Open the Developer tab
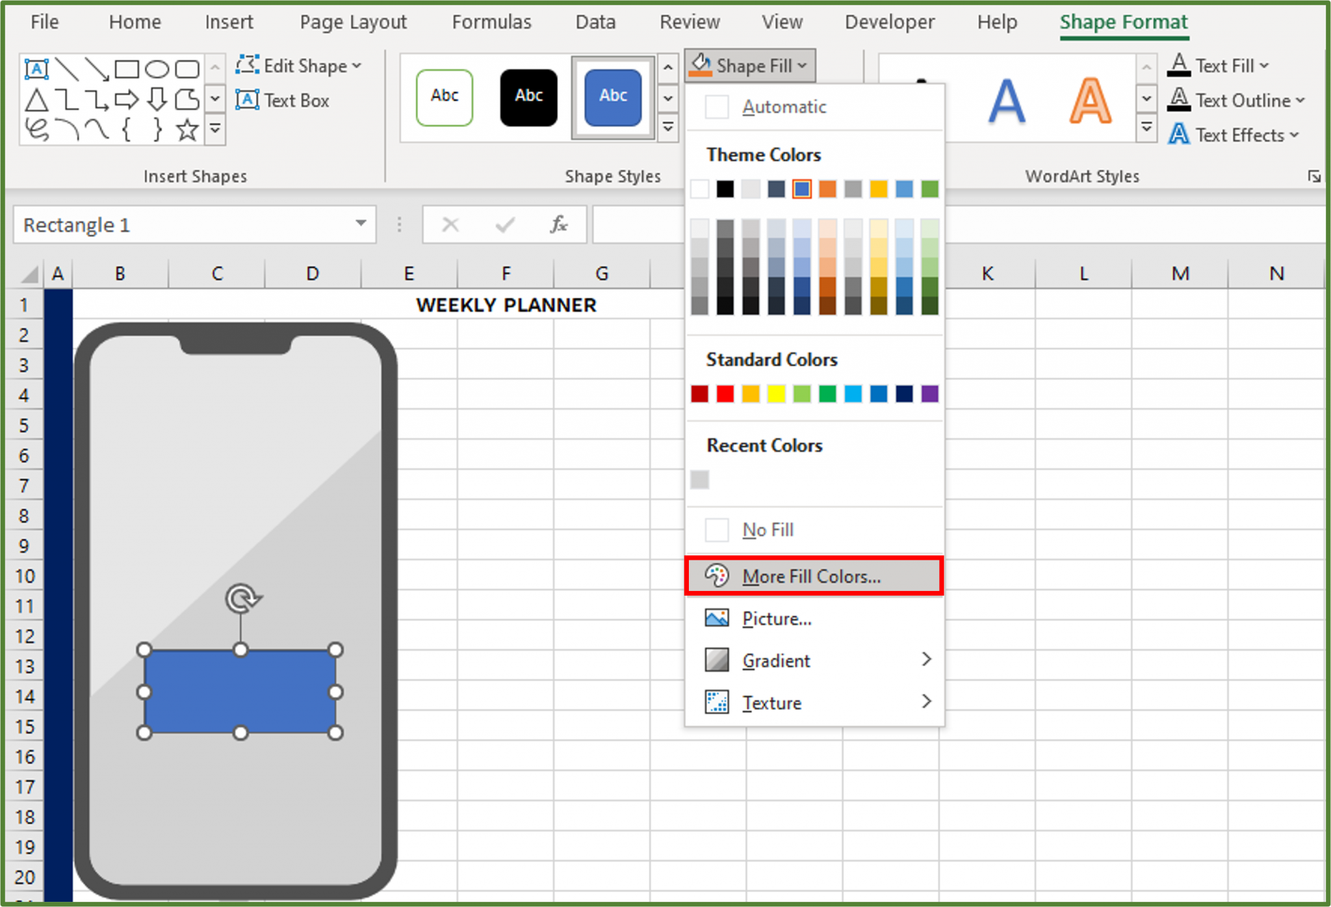Screen dimensions: 1331x907 (889, 21)
